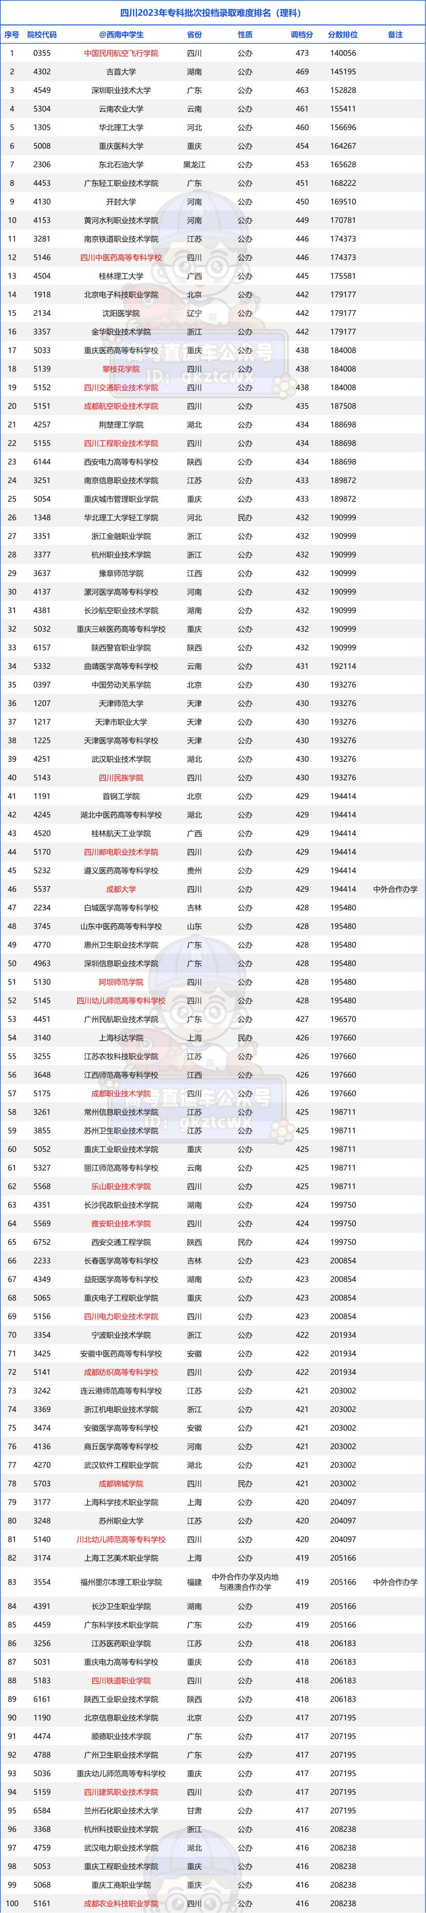Select 黄河水利职业技术学院

121,220
